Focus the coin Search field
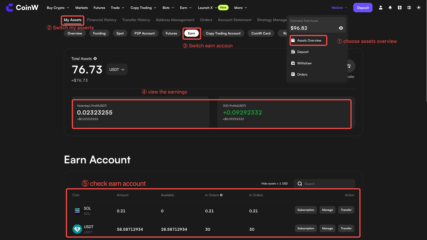This screenshot has width=427, height=240. [324, 184]
